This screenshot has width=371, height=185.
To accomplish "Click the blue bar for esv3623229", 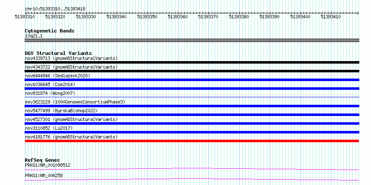I will [192, 106].
